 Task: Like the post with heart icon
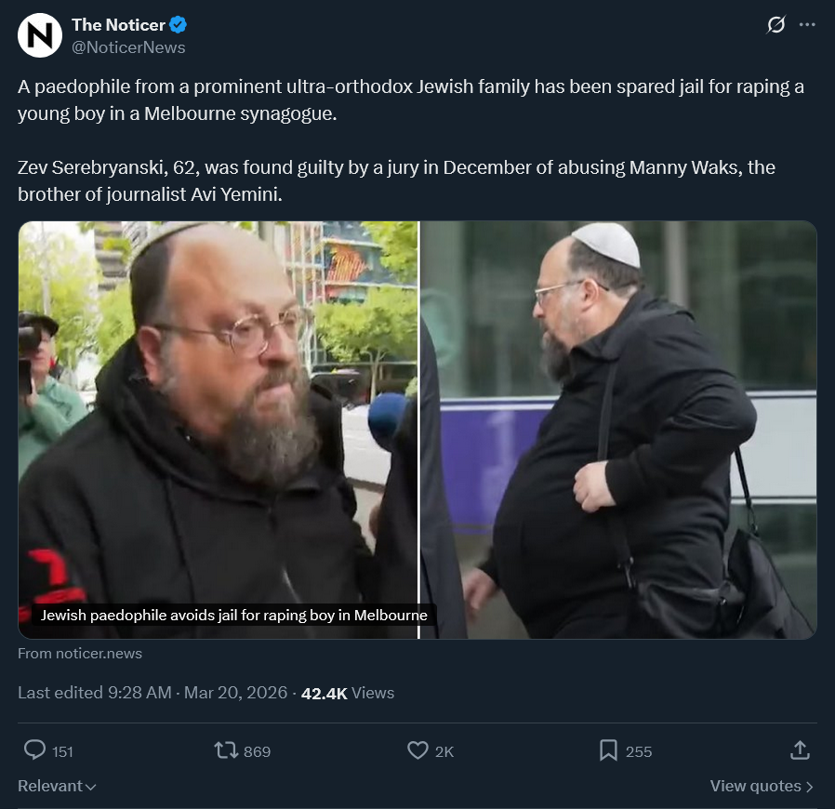[x=417, y=750]
